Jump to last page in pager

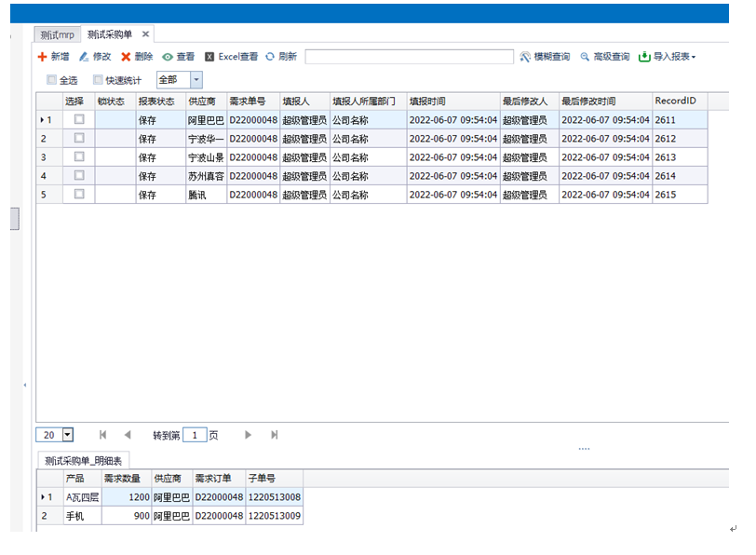(275, 435)
